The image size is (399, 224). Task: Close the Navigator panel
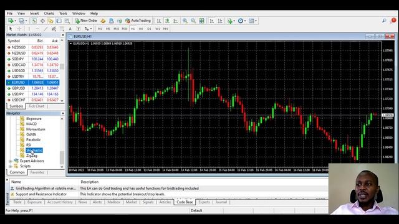tap(63, 113)
